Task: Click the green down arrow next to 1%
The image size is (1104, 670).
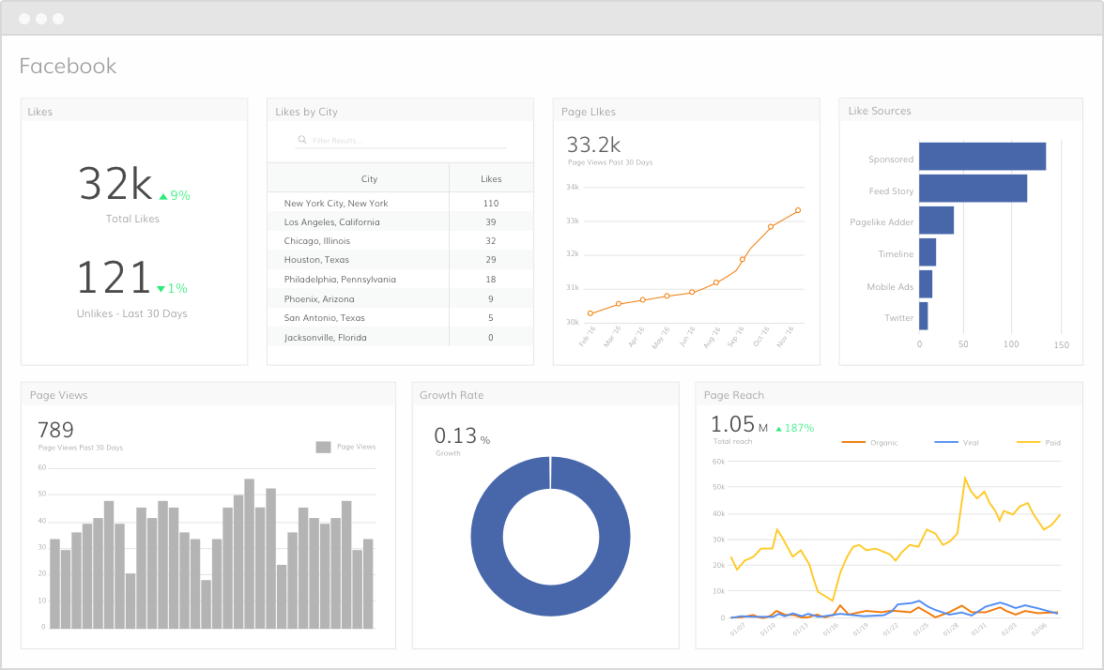Action: [x=161, y=289]
